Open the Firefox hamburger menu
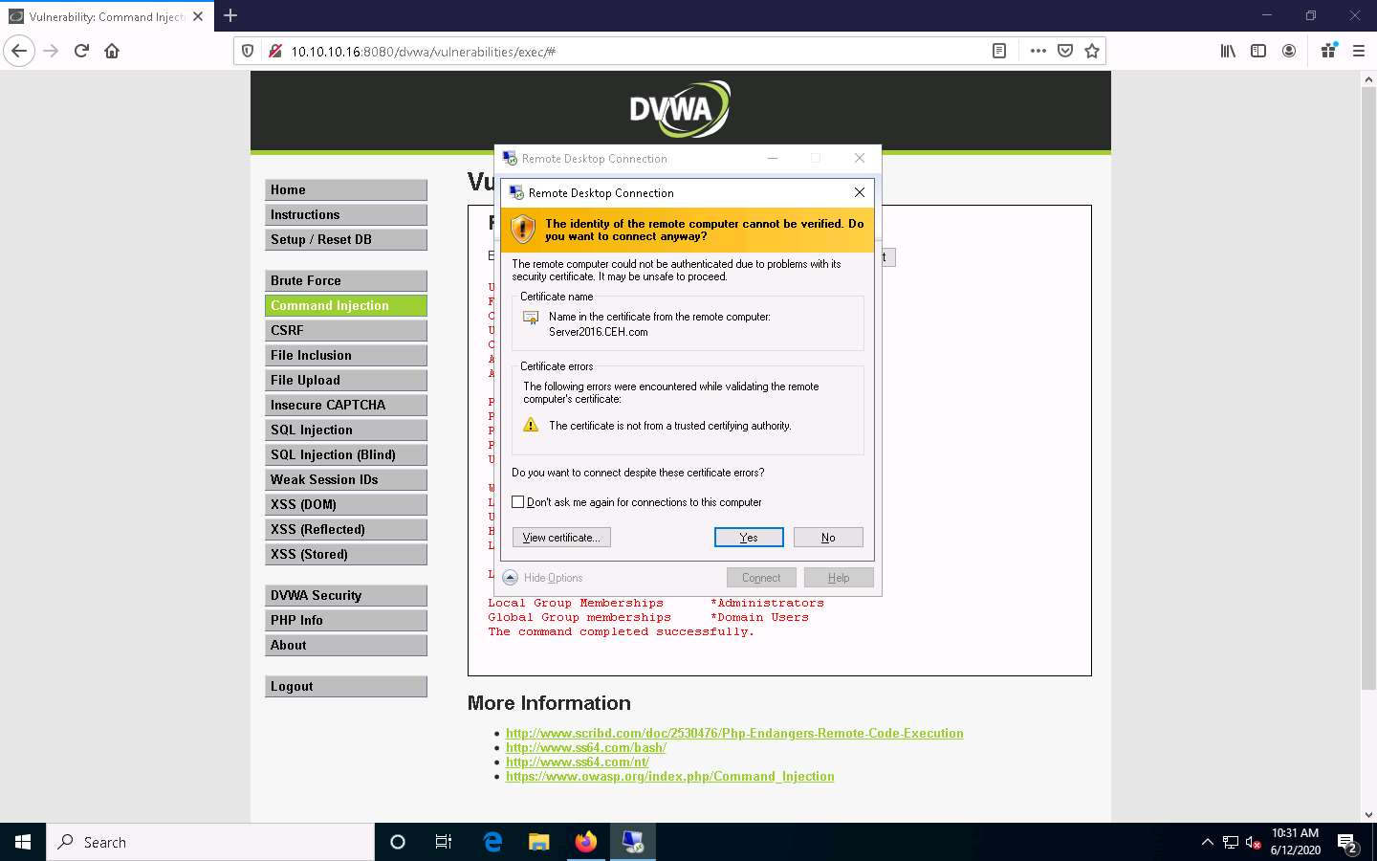 click(x=1359, y=51)
